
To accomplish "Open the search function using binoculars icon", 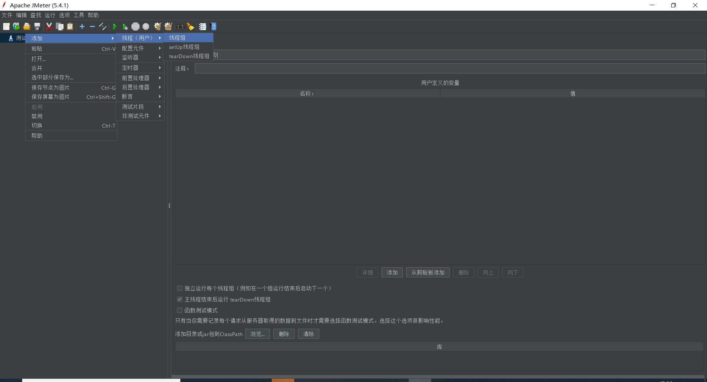I will (x=180, y=26).
